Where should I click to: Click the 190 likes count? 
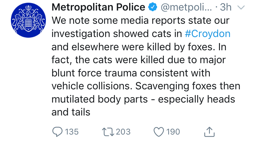[x=173, y=131]
